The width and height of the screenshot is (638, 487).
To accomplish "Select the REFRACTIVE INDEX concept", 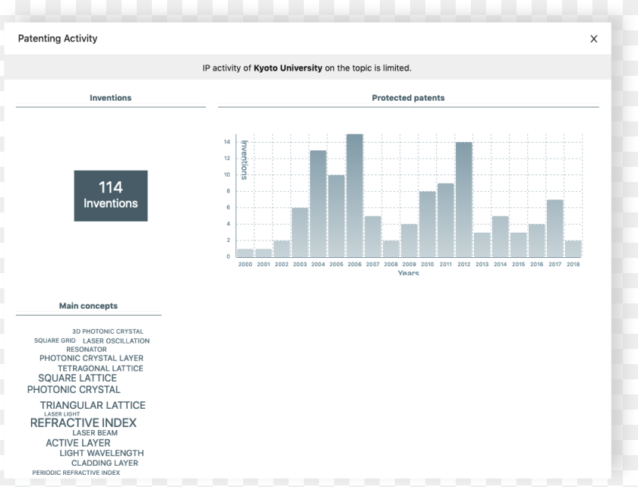I will (84, 423).
